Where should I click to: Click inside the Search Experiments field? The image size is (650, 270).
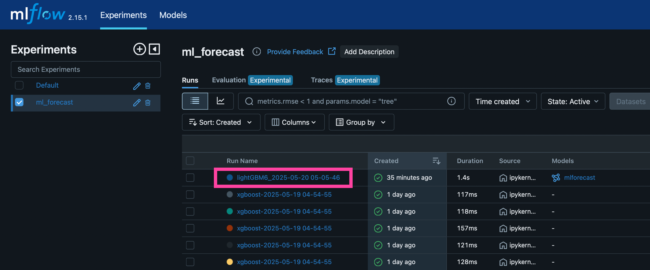coord(86,69)
